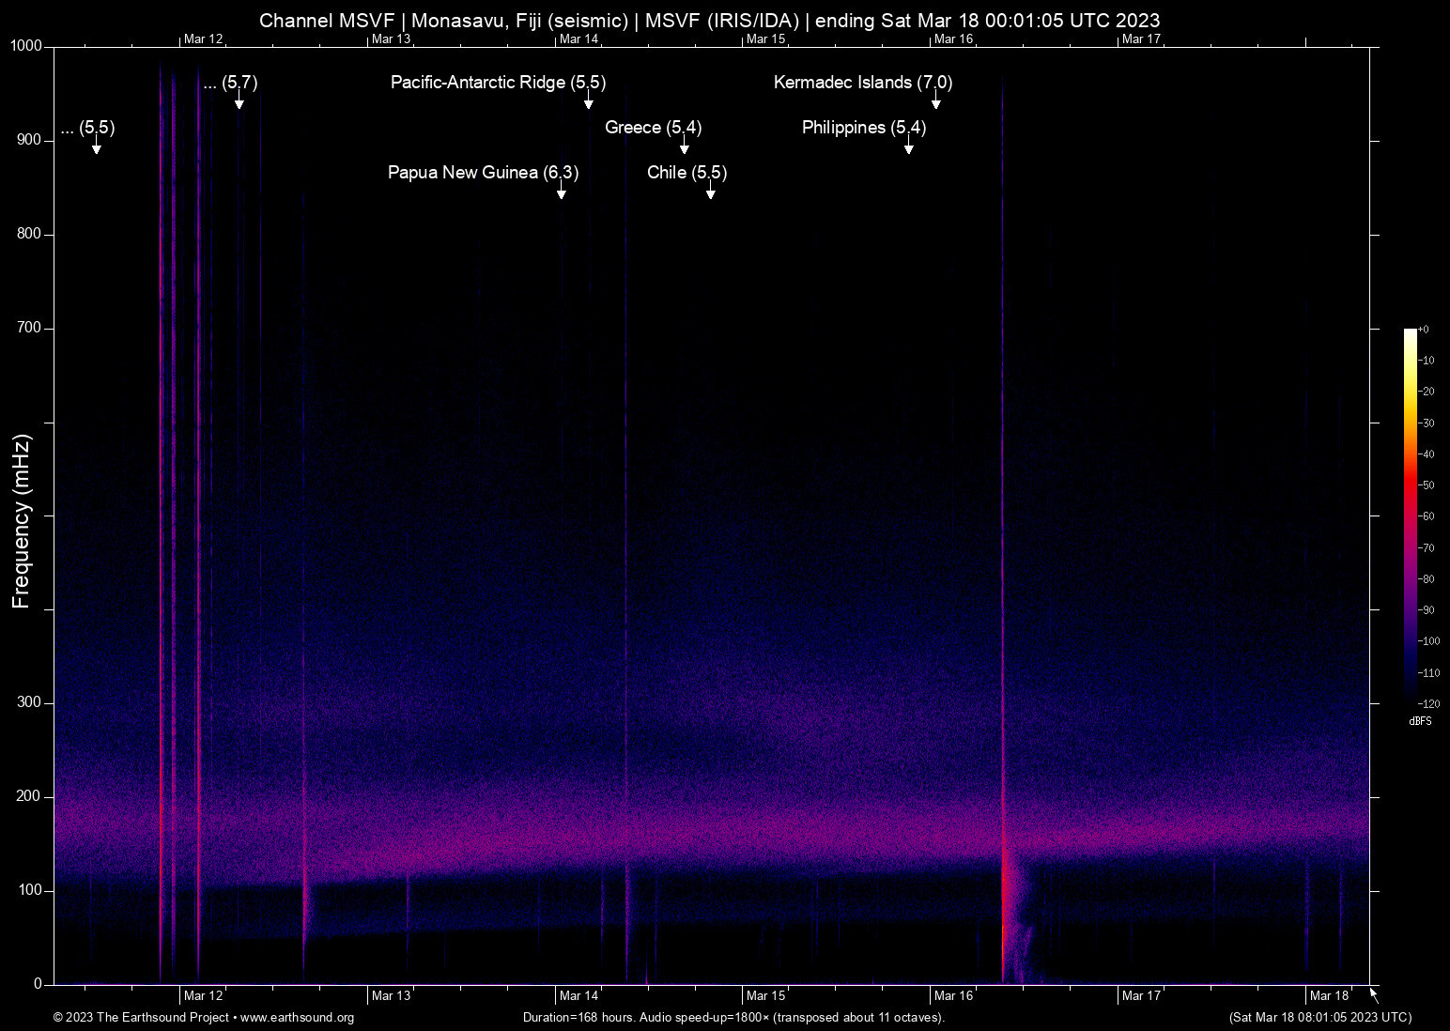The width and height of the screenshot is (1450, 1031).
Task: Click the 700 frequency axis label
Action: click(29, 328)
